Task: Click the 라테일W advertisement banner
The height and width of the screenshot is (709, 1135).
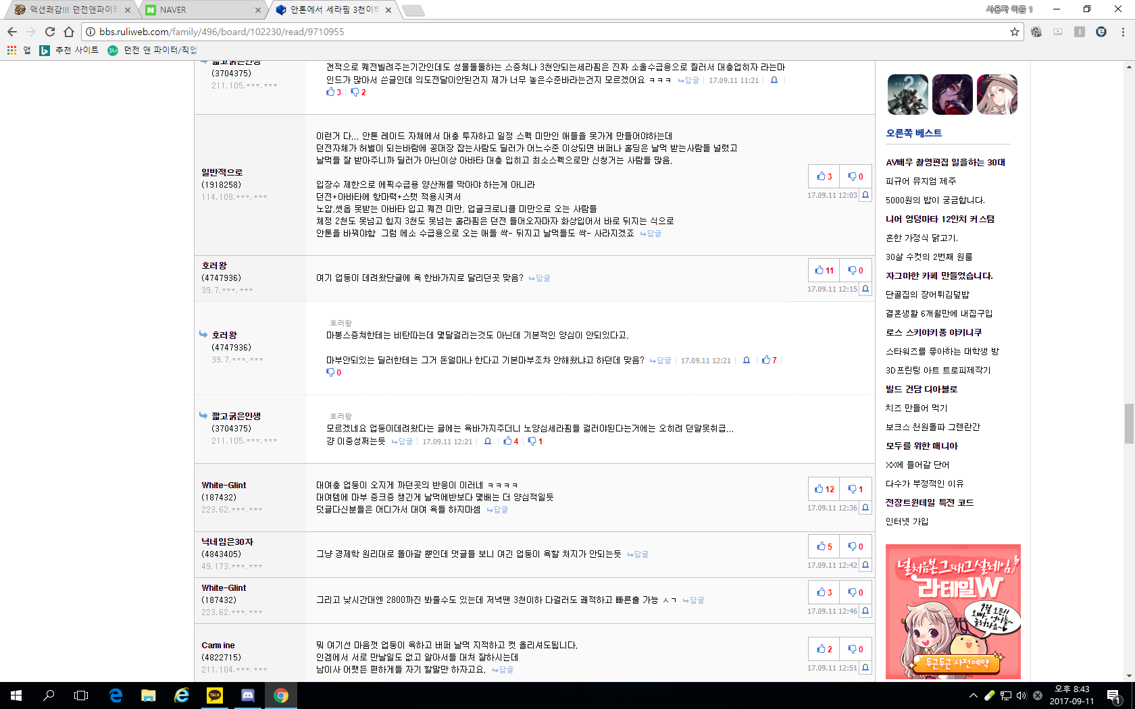Action: (x=953, y=611)
